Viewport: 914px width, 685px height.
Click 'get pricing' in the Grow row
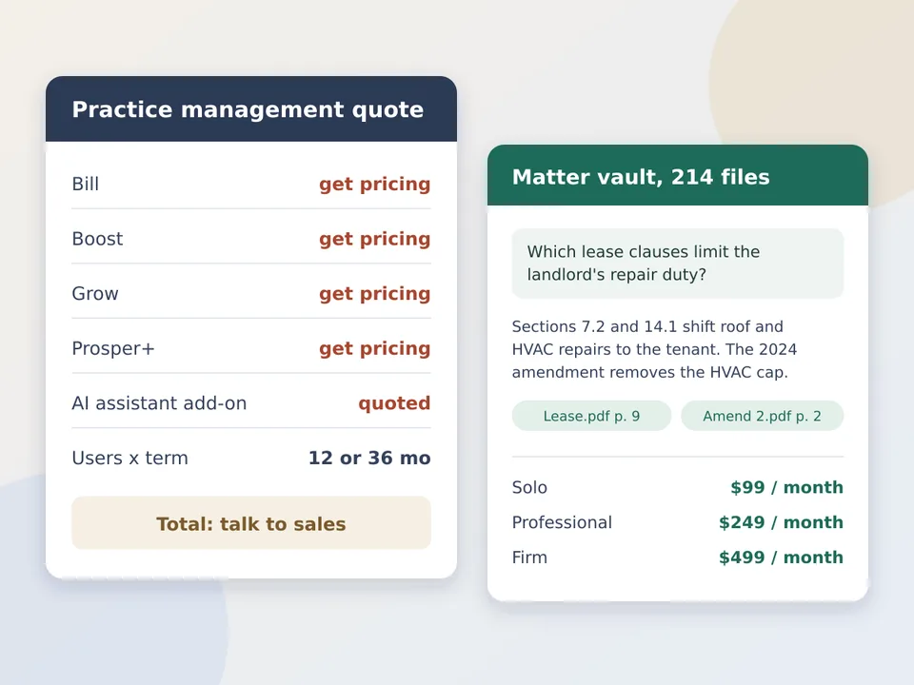click(x=374, y=294)
